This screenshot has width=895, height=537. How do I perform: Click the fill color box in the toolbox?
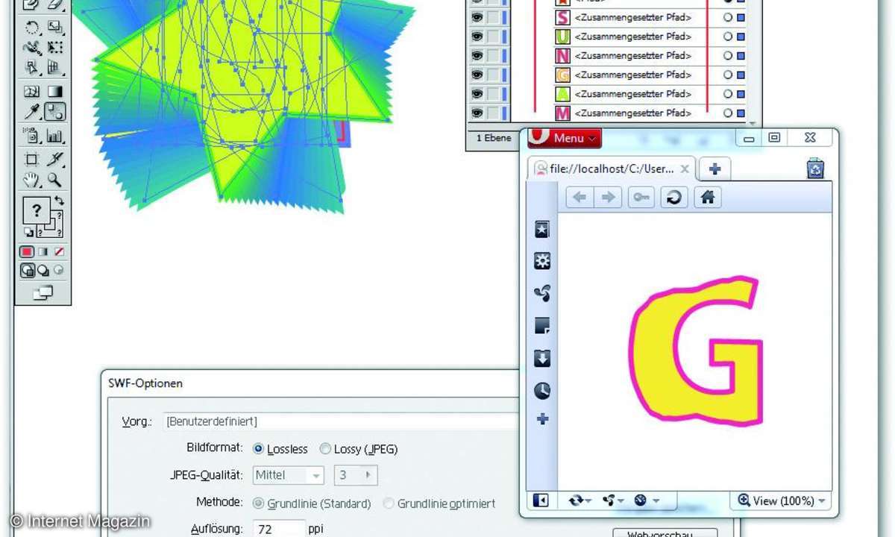[35, 212]
